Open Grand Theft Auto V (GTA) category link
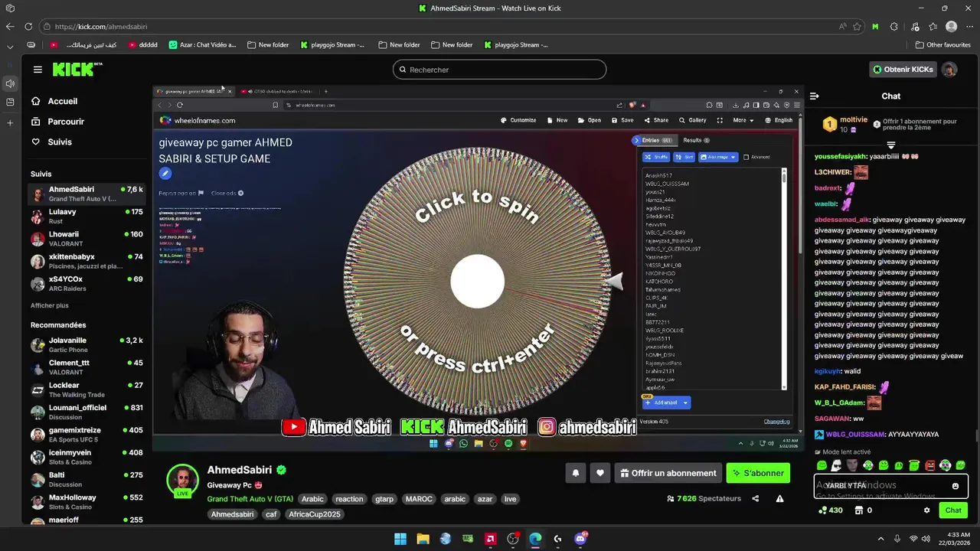Viewport: 980px width, 551px height. [x=250, y=499]
